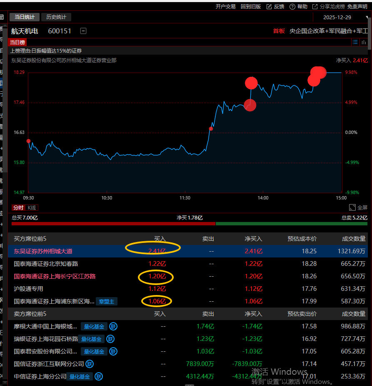Switch to the 历史统计 tab

[56, 17]
